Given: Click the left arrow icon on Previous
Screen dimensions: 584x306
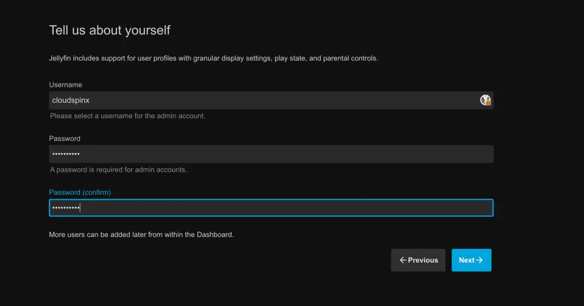Looking at the screenshot, I should point(403,260).
